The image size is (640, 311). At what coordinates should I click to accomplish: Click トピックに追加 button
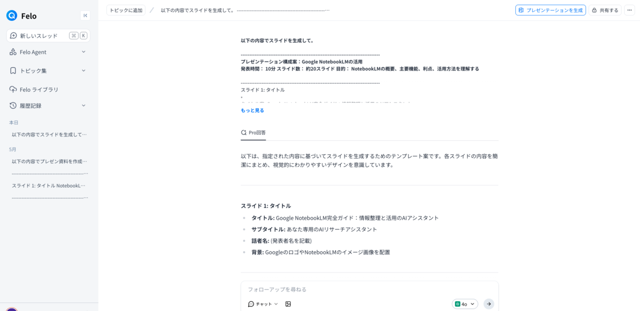pyautogui.click(x=126, y=10)
